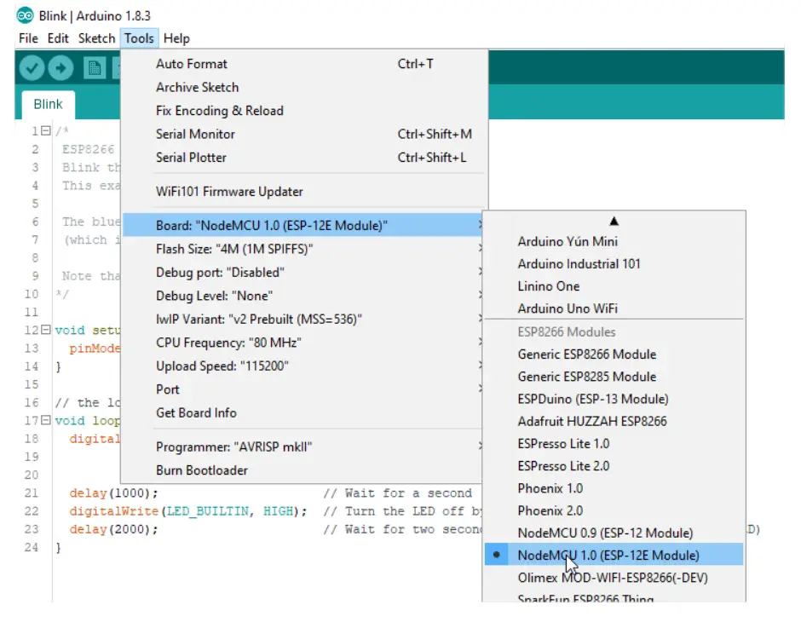Choose Burn Bootloader
This screenshot has width=801, height=628.
303,470
